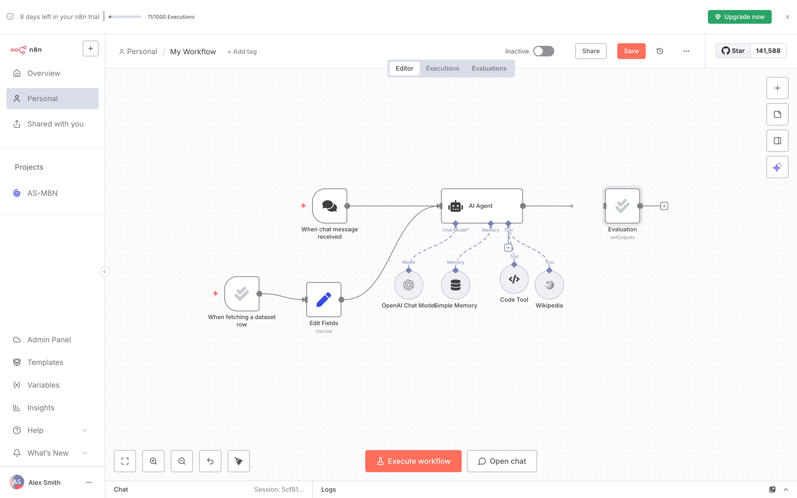Open the Evaluation setOutputs node
The width and height of the screenshot is (797, 498).
coord(622,206)
